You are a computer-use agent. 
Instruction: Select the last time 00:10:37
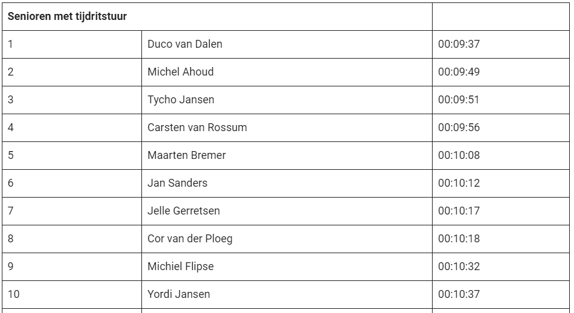click(x=459, y=294)
